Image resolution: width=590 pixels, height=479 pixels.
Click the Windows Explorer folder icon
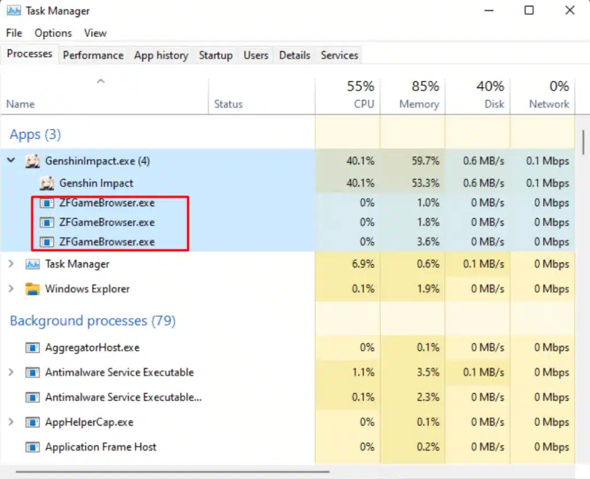(33, 289)
